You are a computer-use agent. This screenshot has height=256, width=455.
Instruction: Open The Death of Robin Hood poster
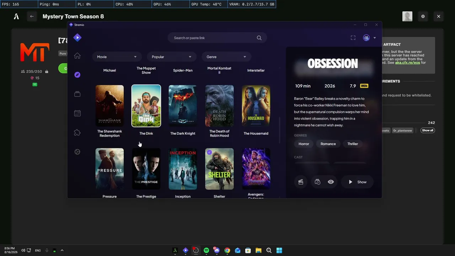click(x=219, y=106)
